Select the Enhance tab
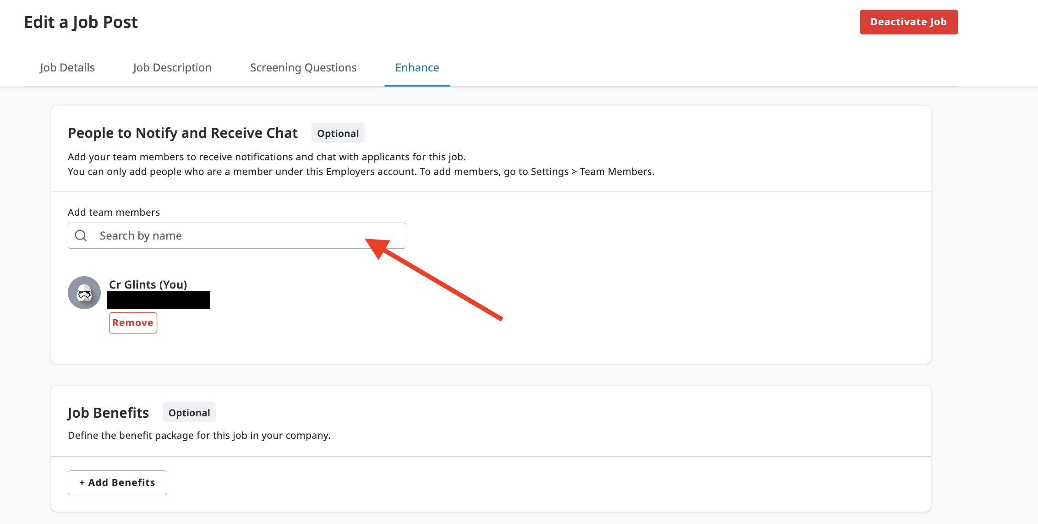This screenshot has width=1038, height=524. 417,68
